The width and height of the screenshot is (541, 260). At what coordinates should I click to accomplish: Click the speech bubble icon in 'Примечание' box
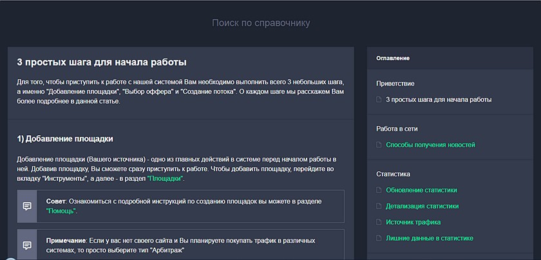(27, 245)
